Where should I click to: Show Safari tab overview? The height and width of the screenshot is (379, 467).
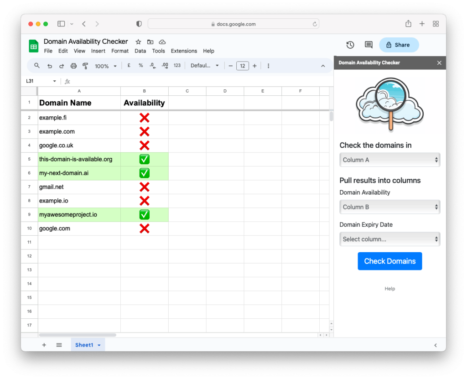tap(436, 24)
